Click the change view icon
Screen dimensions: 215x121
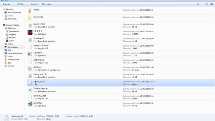[198, 4]
